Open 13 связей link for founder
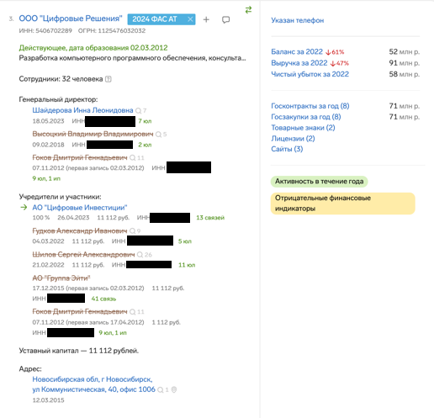Screen dimensions: 434x418 [210, 218]
